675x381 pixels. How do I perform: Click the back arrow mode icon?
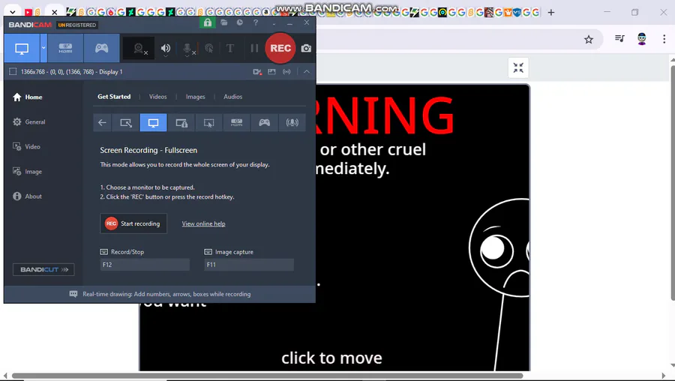(102, 123)
